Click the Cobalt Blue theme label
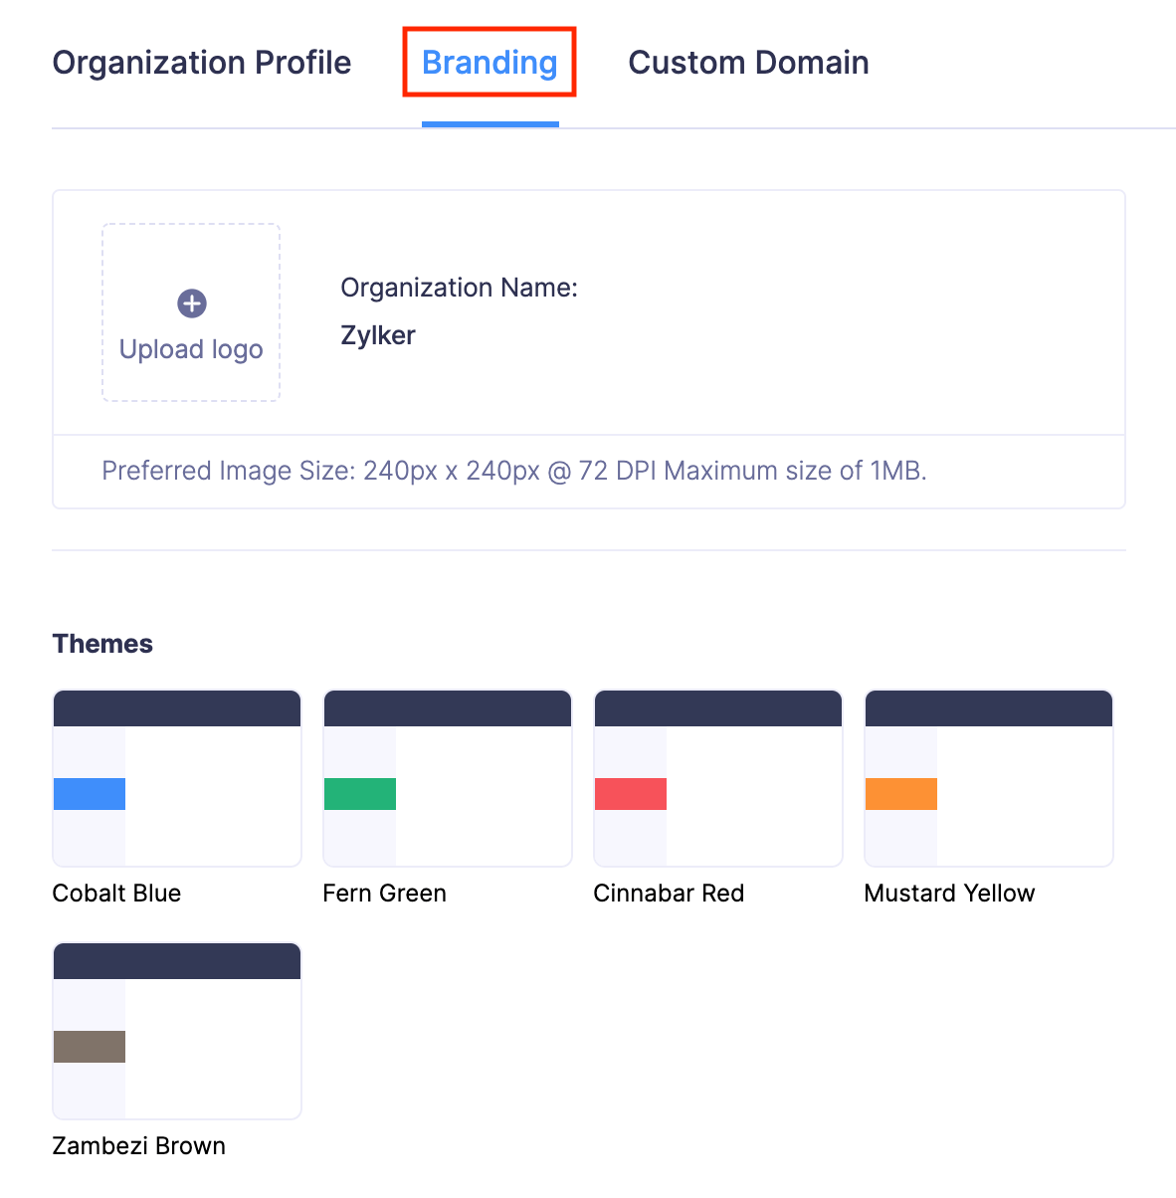The width and height of the screenshot is (1176, 1198). pos(116,894)
